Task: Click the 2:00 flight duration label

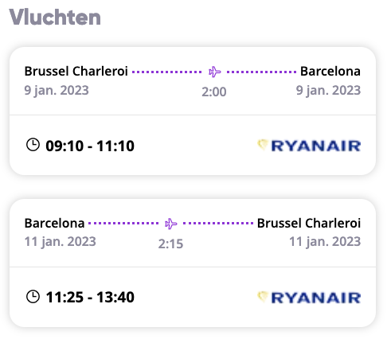Action: point(214,92)
